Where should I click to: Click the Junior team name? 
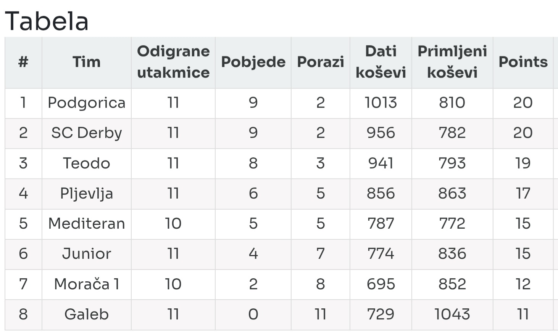click(x=87, y=254)
